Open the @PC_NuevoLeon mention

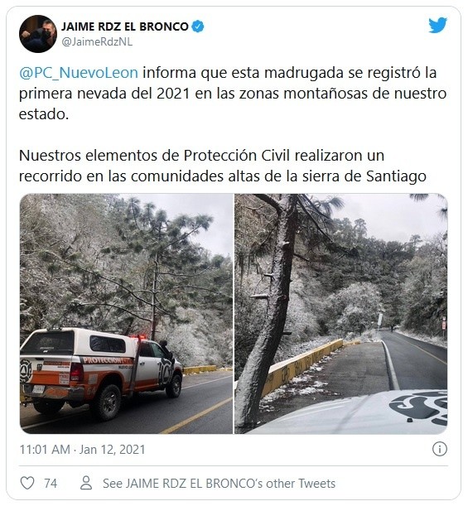(79, 73)
